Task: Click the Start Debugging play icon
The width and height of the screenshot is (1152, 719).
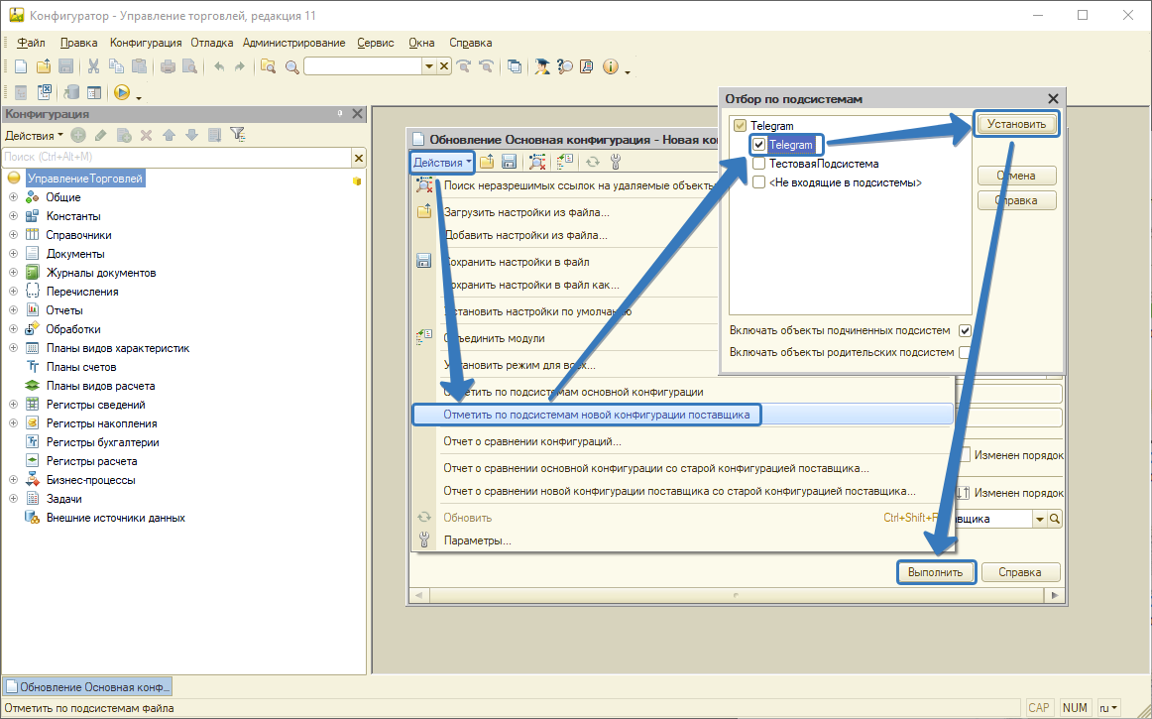Action: point(122,92)
